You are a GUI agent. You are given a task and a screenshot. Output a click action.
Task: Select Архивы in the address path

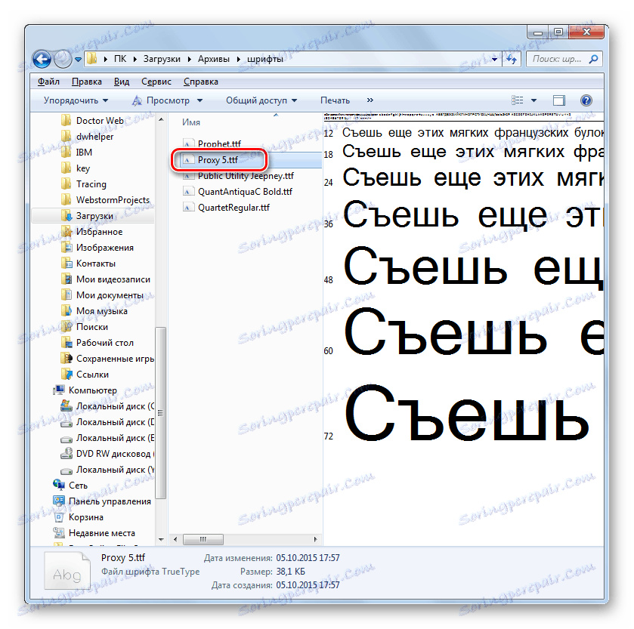click(x=214, y=59)
